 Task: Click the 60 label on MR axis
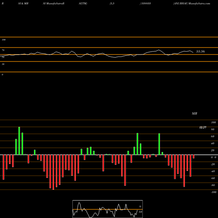point(213,136)
